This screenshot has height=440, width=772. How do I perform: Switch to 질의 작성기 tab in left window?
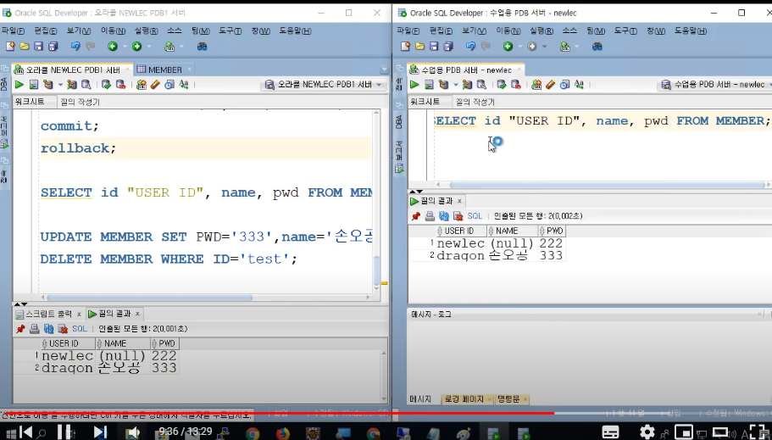(80, 102)
